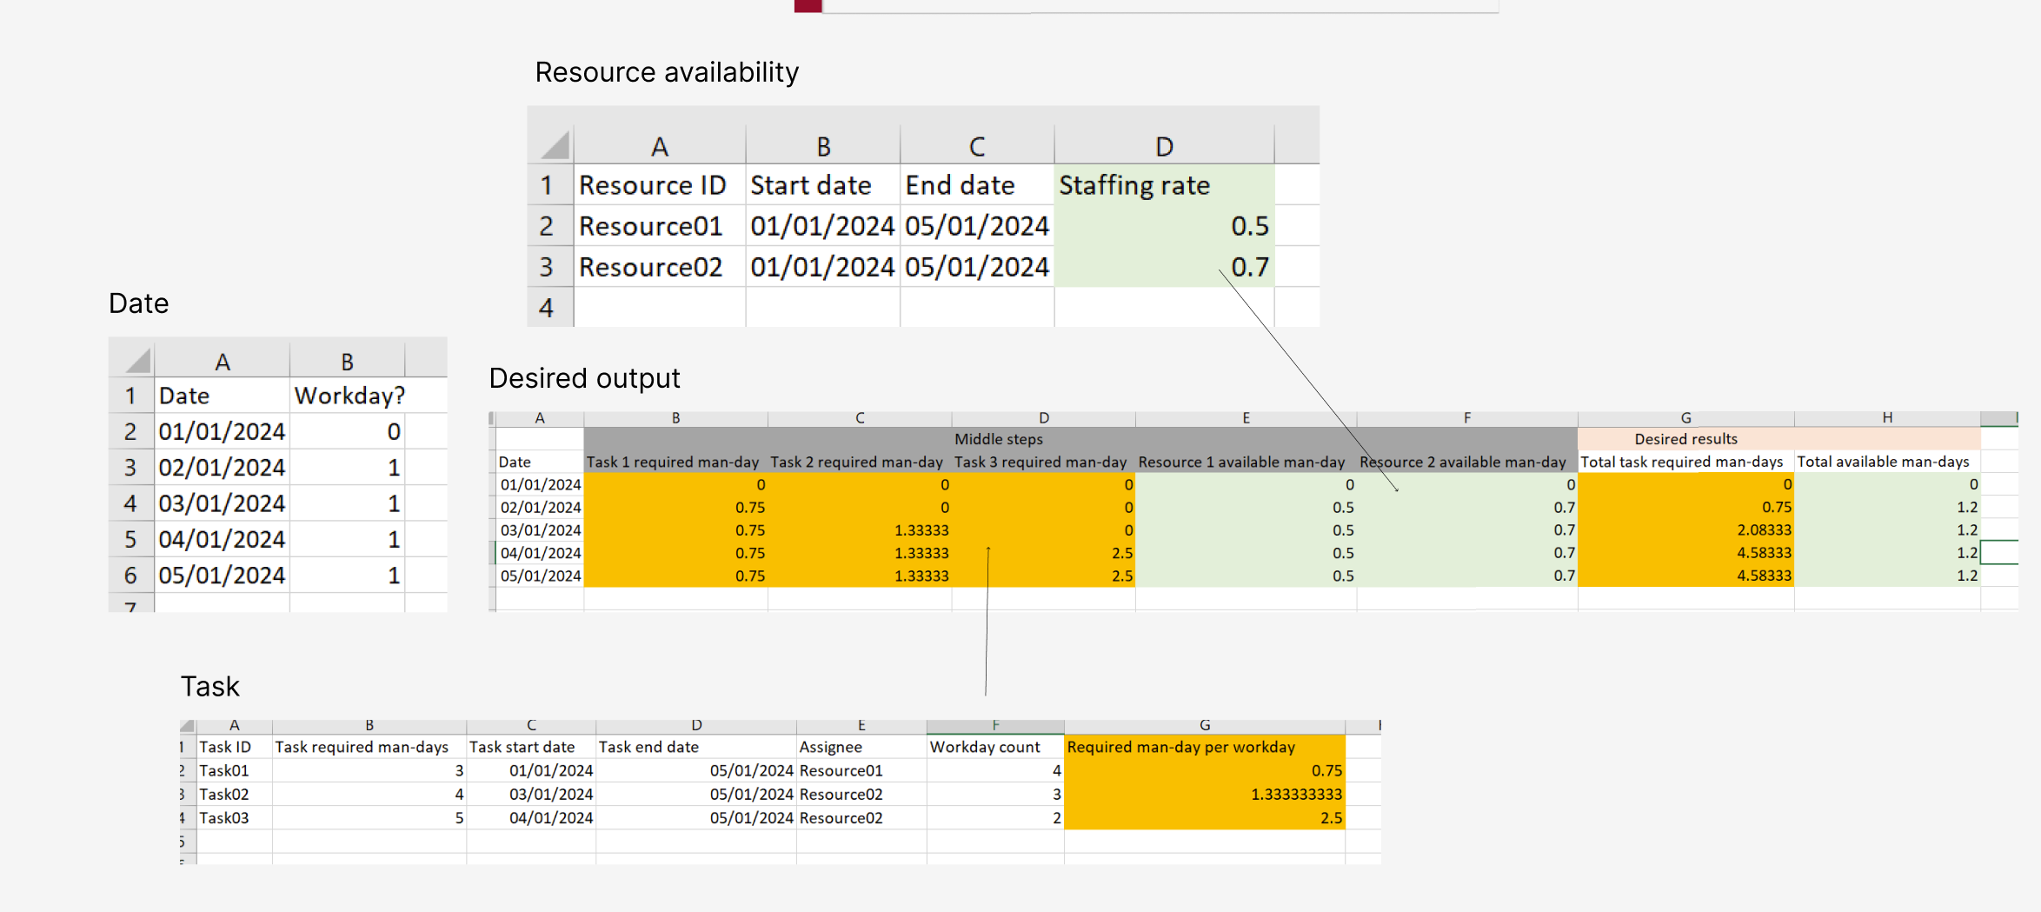Select column F header in Task table
This screenshot has height=912, width=2041.
[x=995, y=725]
